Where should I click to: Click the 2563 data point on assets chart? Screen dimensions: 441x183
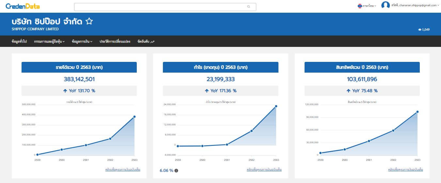coord(417,112)
